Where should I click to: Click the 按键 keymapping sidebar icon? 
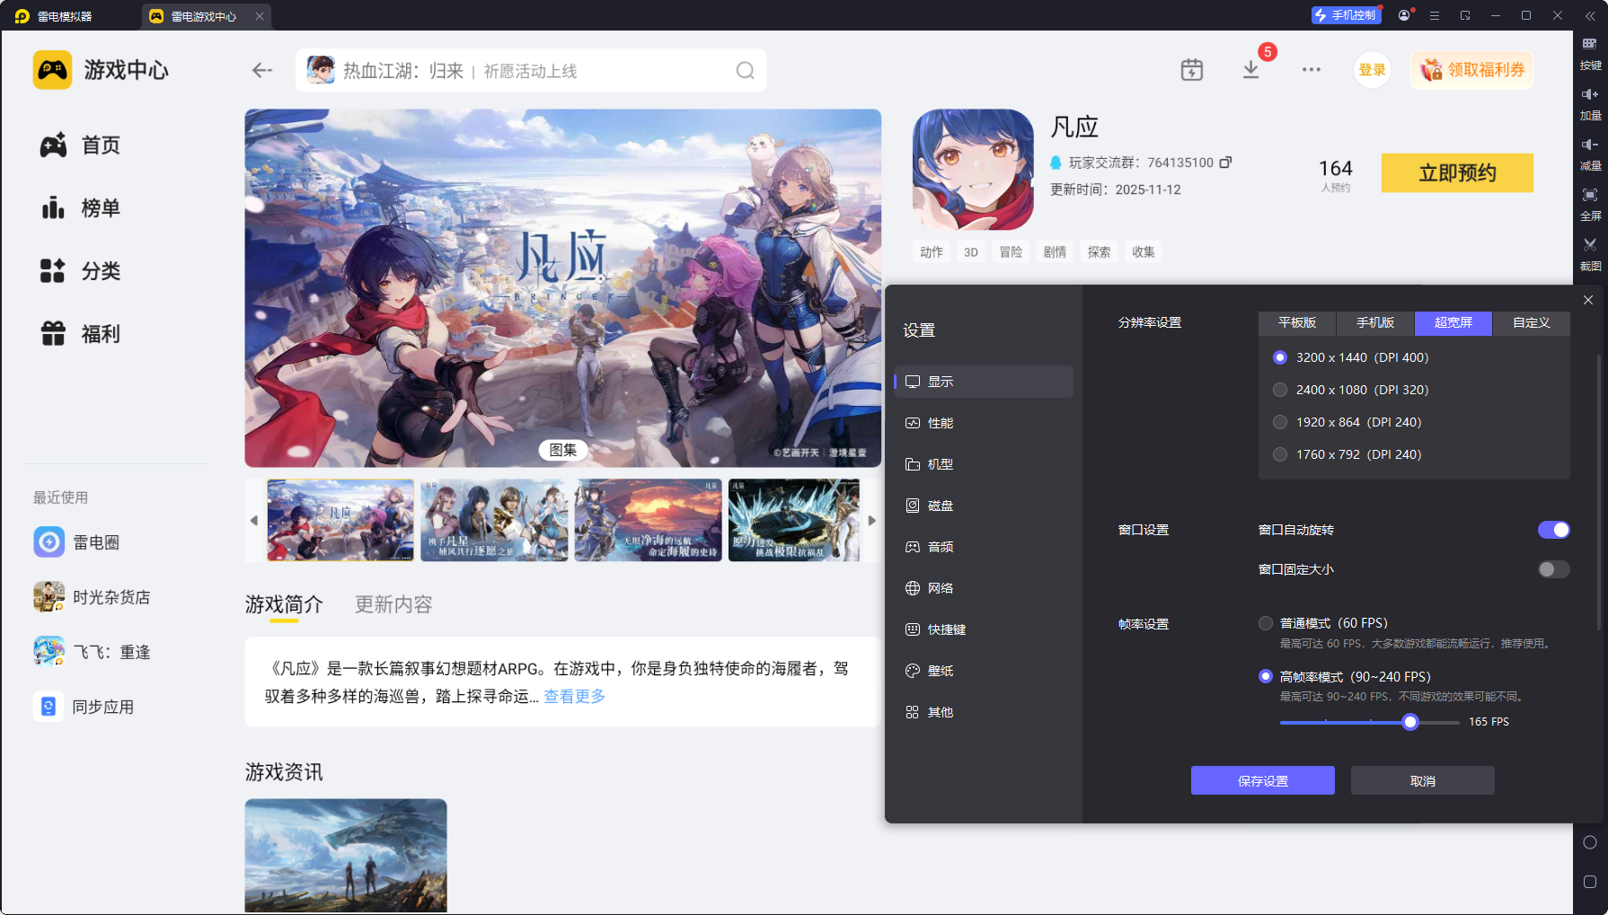coord(1590,53)
